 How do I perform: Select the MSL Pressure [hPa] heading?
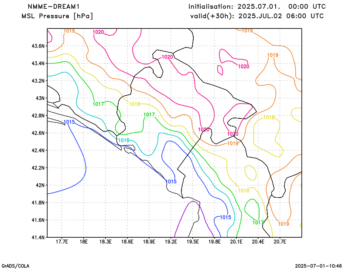tap(57, 16)
